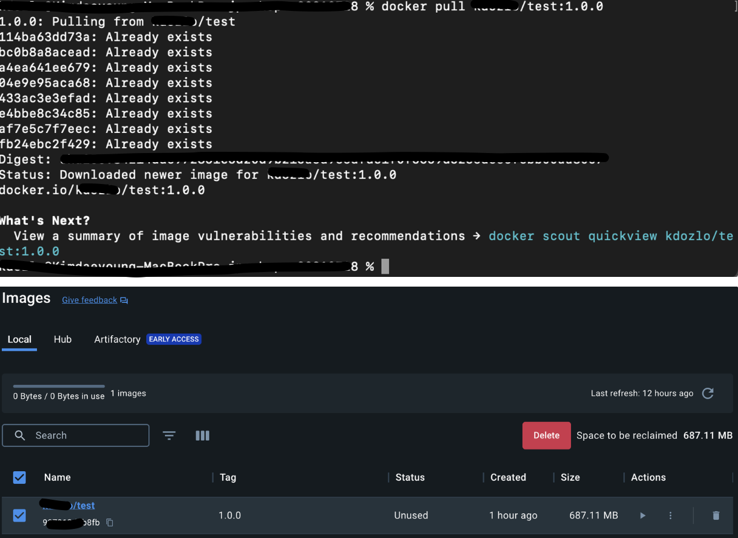Screen dimensions: 738x538
Task: Click the 1.0.0 tag cell
Action: pyautogui.click(x=230, y=516)
